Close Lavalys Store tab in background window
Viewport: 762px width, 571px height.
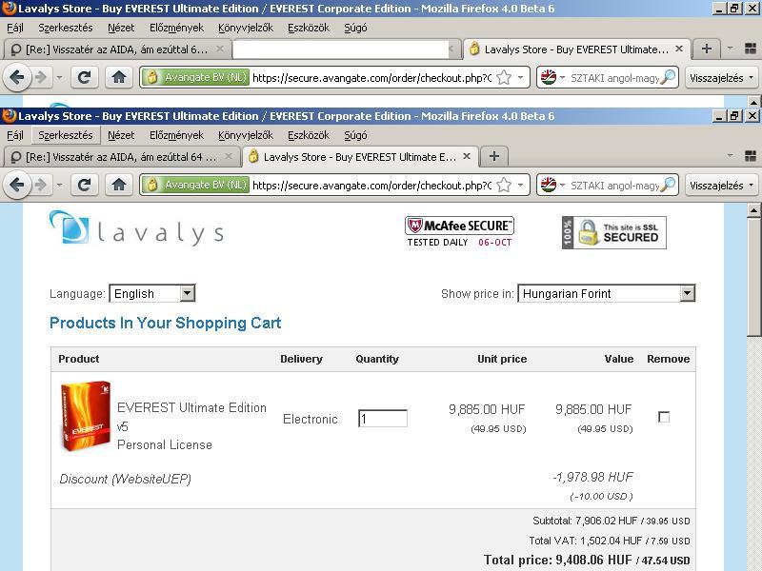tap(679, 49)
